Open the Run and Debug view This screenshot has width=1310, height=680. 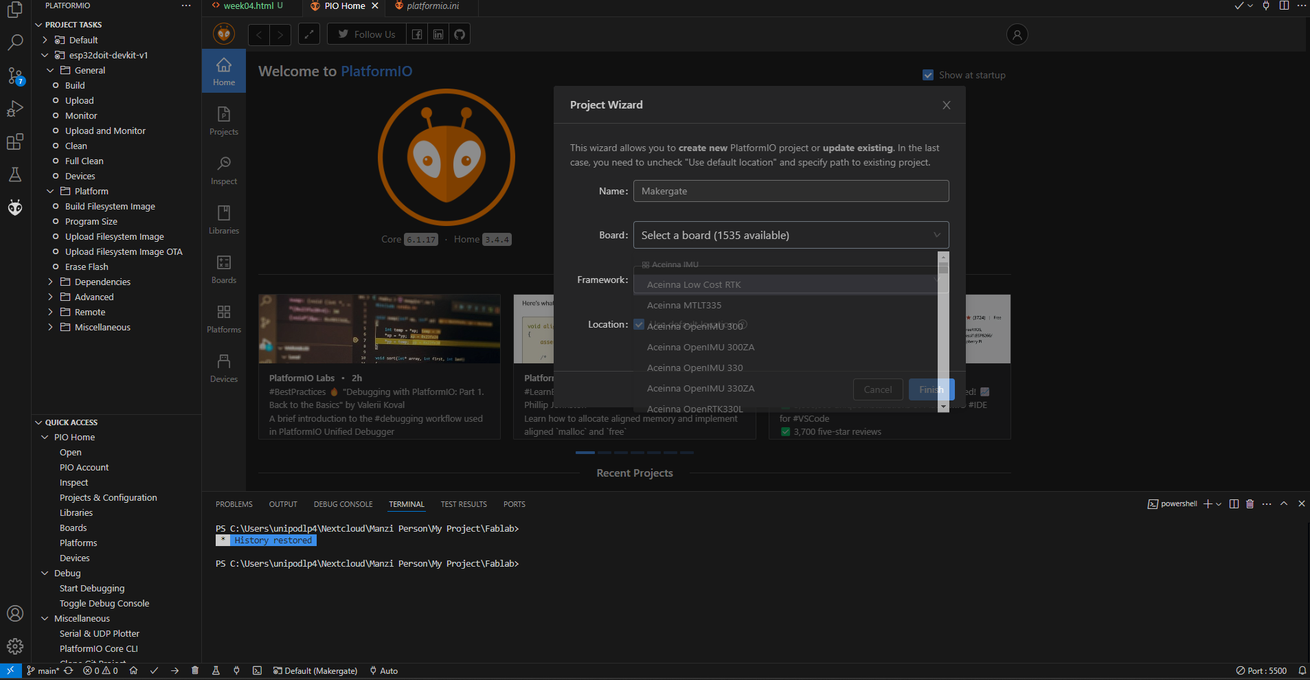pyautogui.click(x=15, y=109)
